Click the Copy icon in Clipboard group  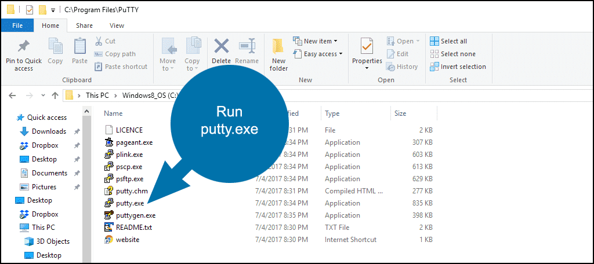(55, 46)
